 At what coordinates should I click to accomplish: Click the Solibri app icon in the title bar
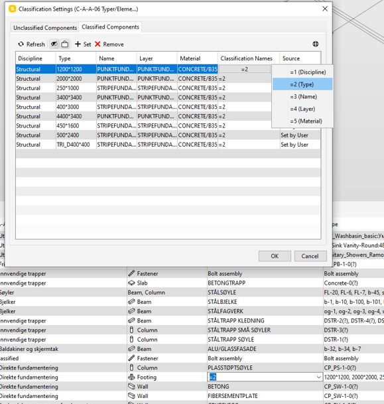[12, 9]
